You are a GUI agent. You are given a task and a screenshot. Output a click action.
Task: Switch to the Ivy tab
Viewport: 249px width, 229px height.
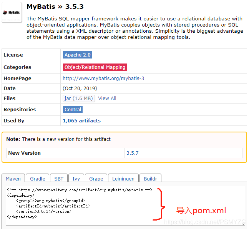tap(76, 179)
